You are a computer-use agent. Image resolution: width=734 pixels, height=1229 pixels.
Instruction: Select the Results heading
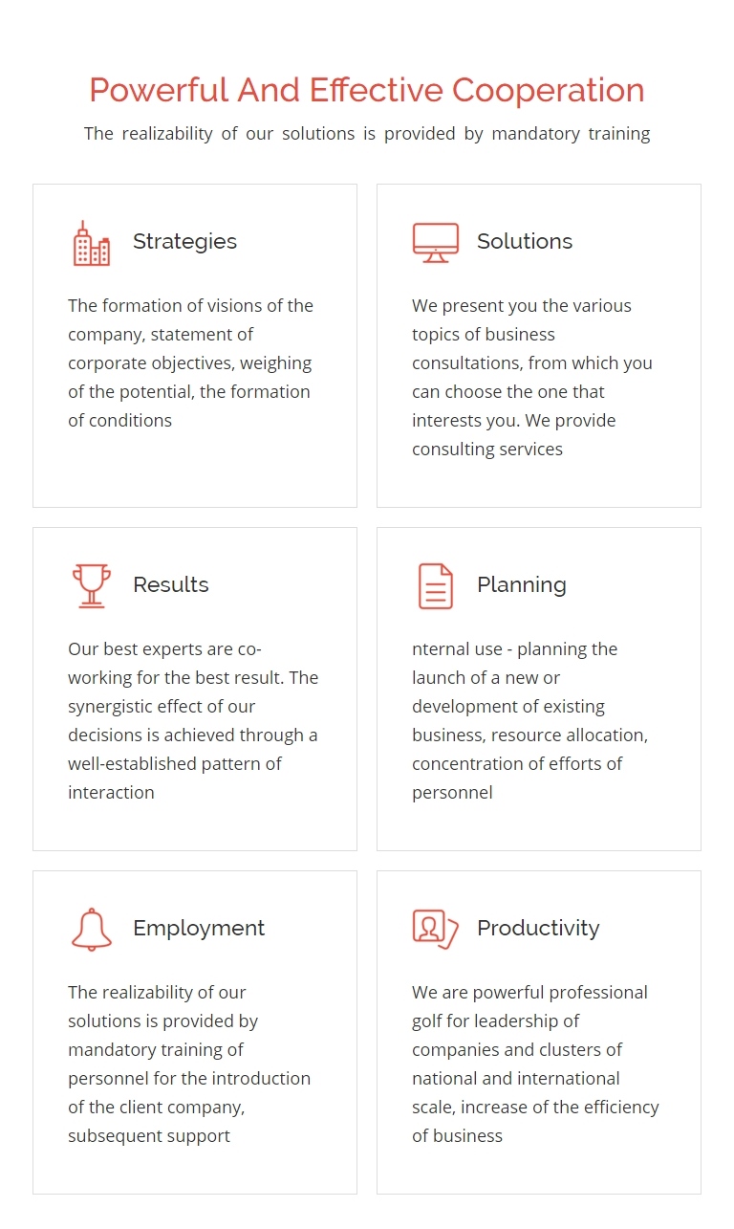pos(171,585)
